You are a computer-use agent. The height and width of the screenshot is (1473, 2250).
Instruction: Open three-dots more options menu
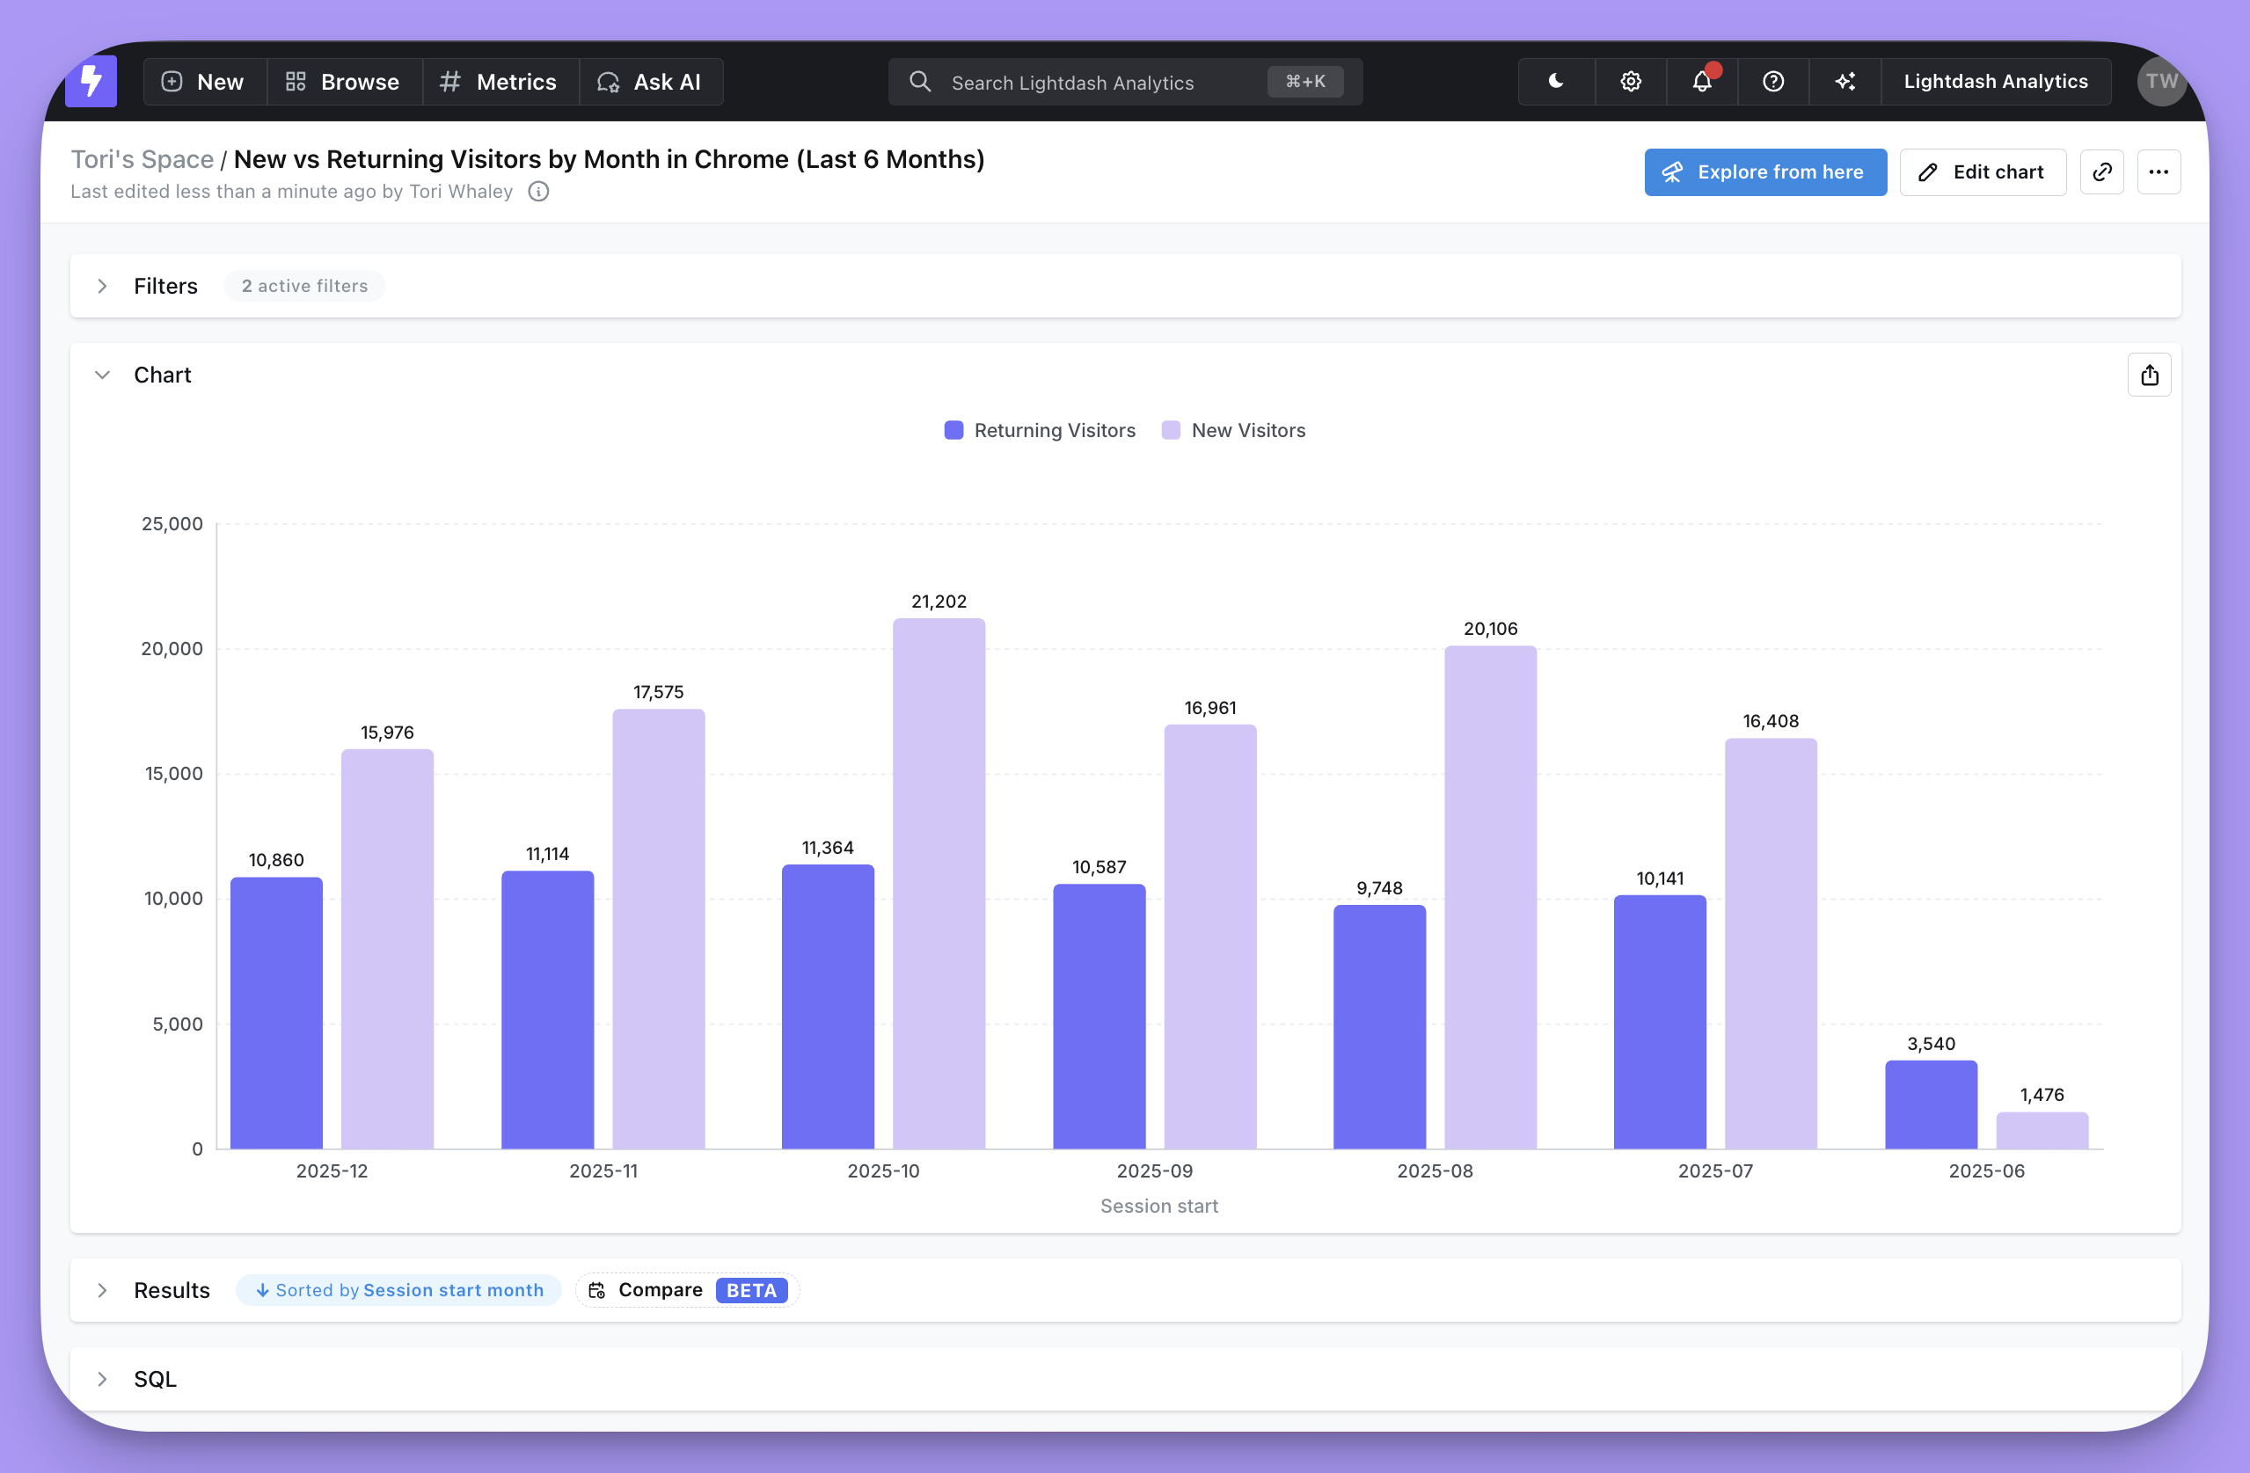(2159, 172)
